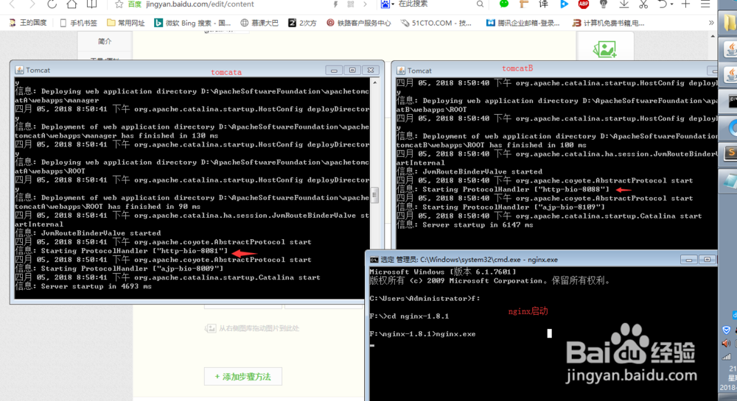Open the 腾讯企业邮箱 bookmark

tap(523, 23)
